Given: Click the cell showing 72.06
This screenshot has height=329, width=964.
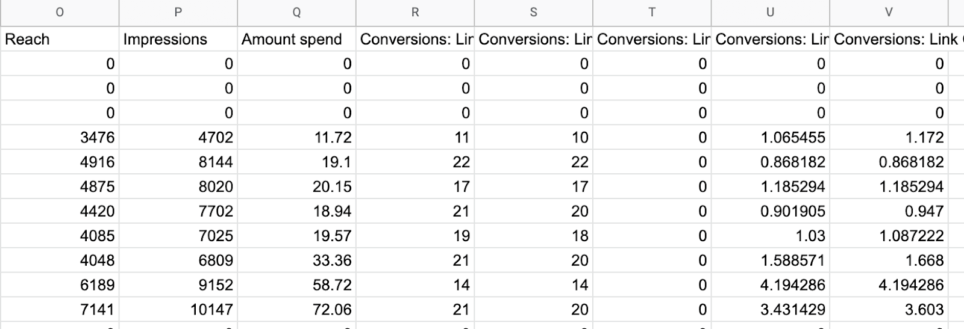Looking at the screenshot, I should [296, 310].
